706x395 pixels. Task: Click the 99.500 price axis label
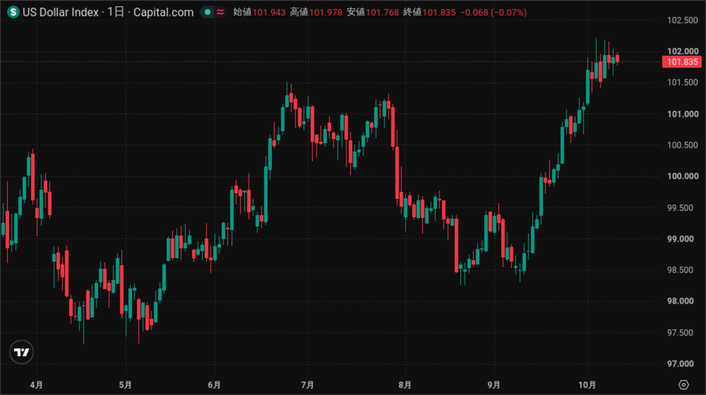pos(680,208)
